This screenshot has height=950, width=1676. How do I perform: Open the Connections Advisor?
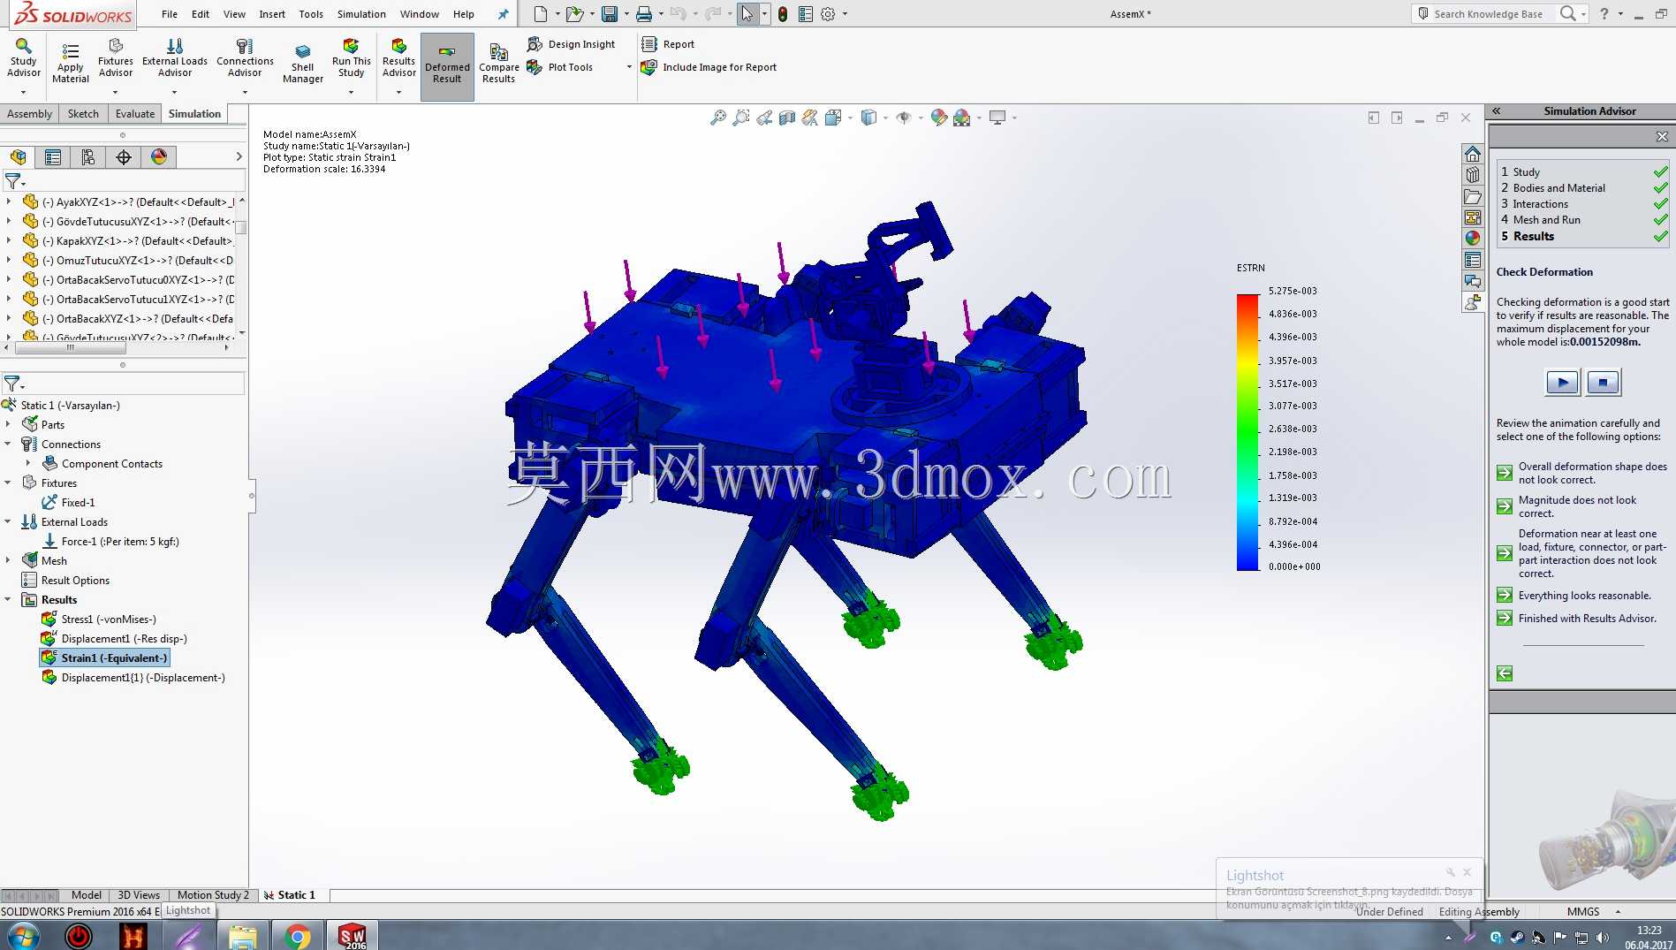click(x=245, y=58)
